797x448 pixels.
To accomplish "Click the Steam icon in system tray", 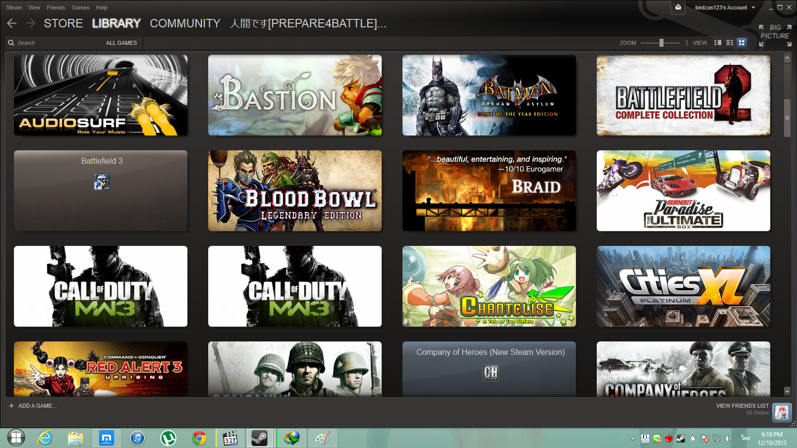I will click(x=680, y=439).
